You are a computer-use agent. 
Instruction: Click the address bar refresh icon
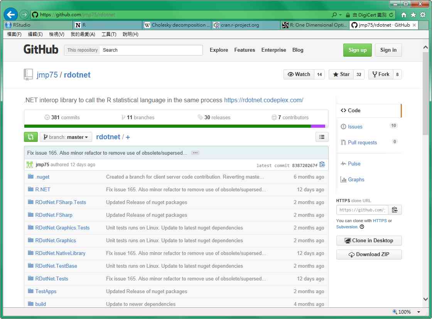click(x=391, y=15)
